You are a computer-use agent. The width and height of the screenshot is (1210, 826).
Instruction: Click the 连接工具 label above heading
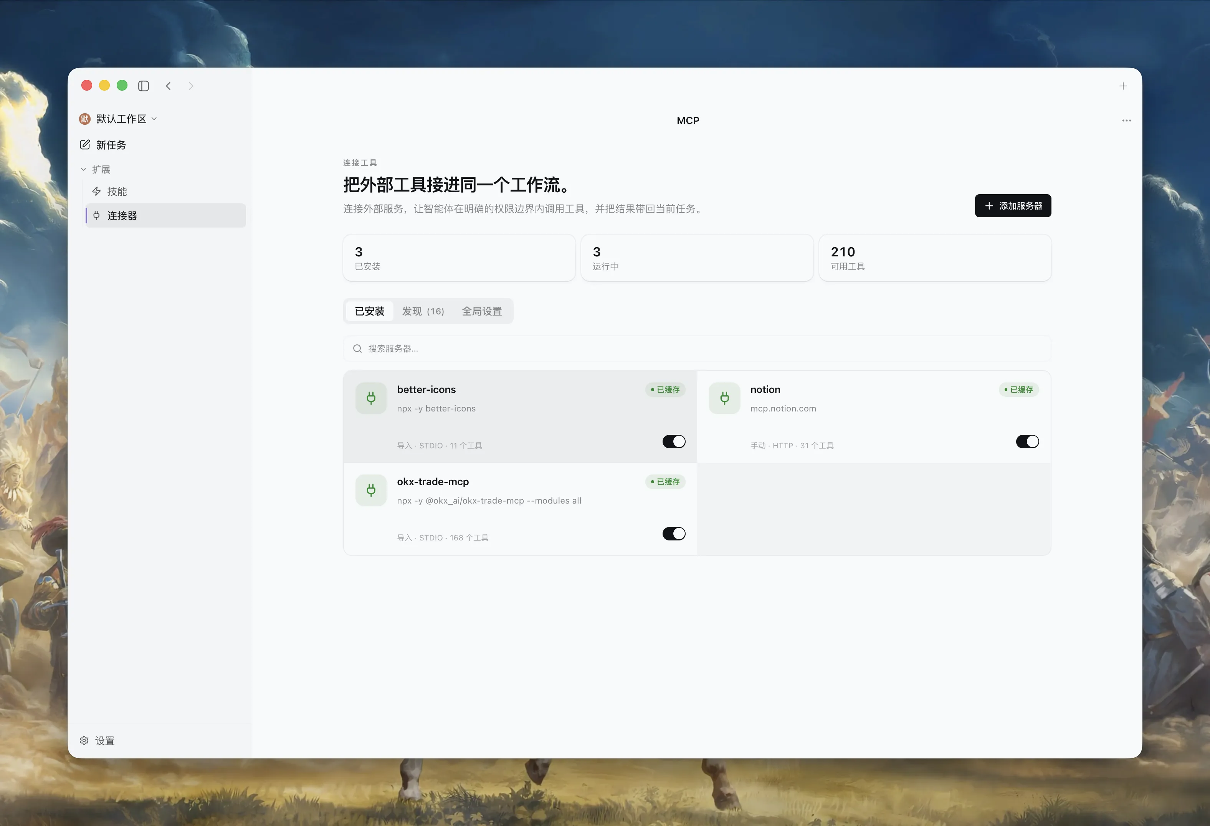click(360, 163)
